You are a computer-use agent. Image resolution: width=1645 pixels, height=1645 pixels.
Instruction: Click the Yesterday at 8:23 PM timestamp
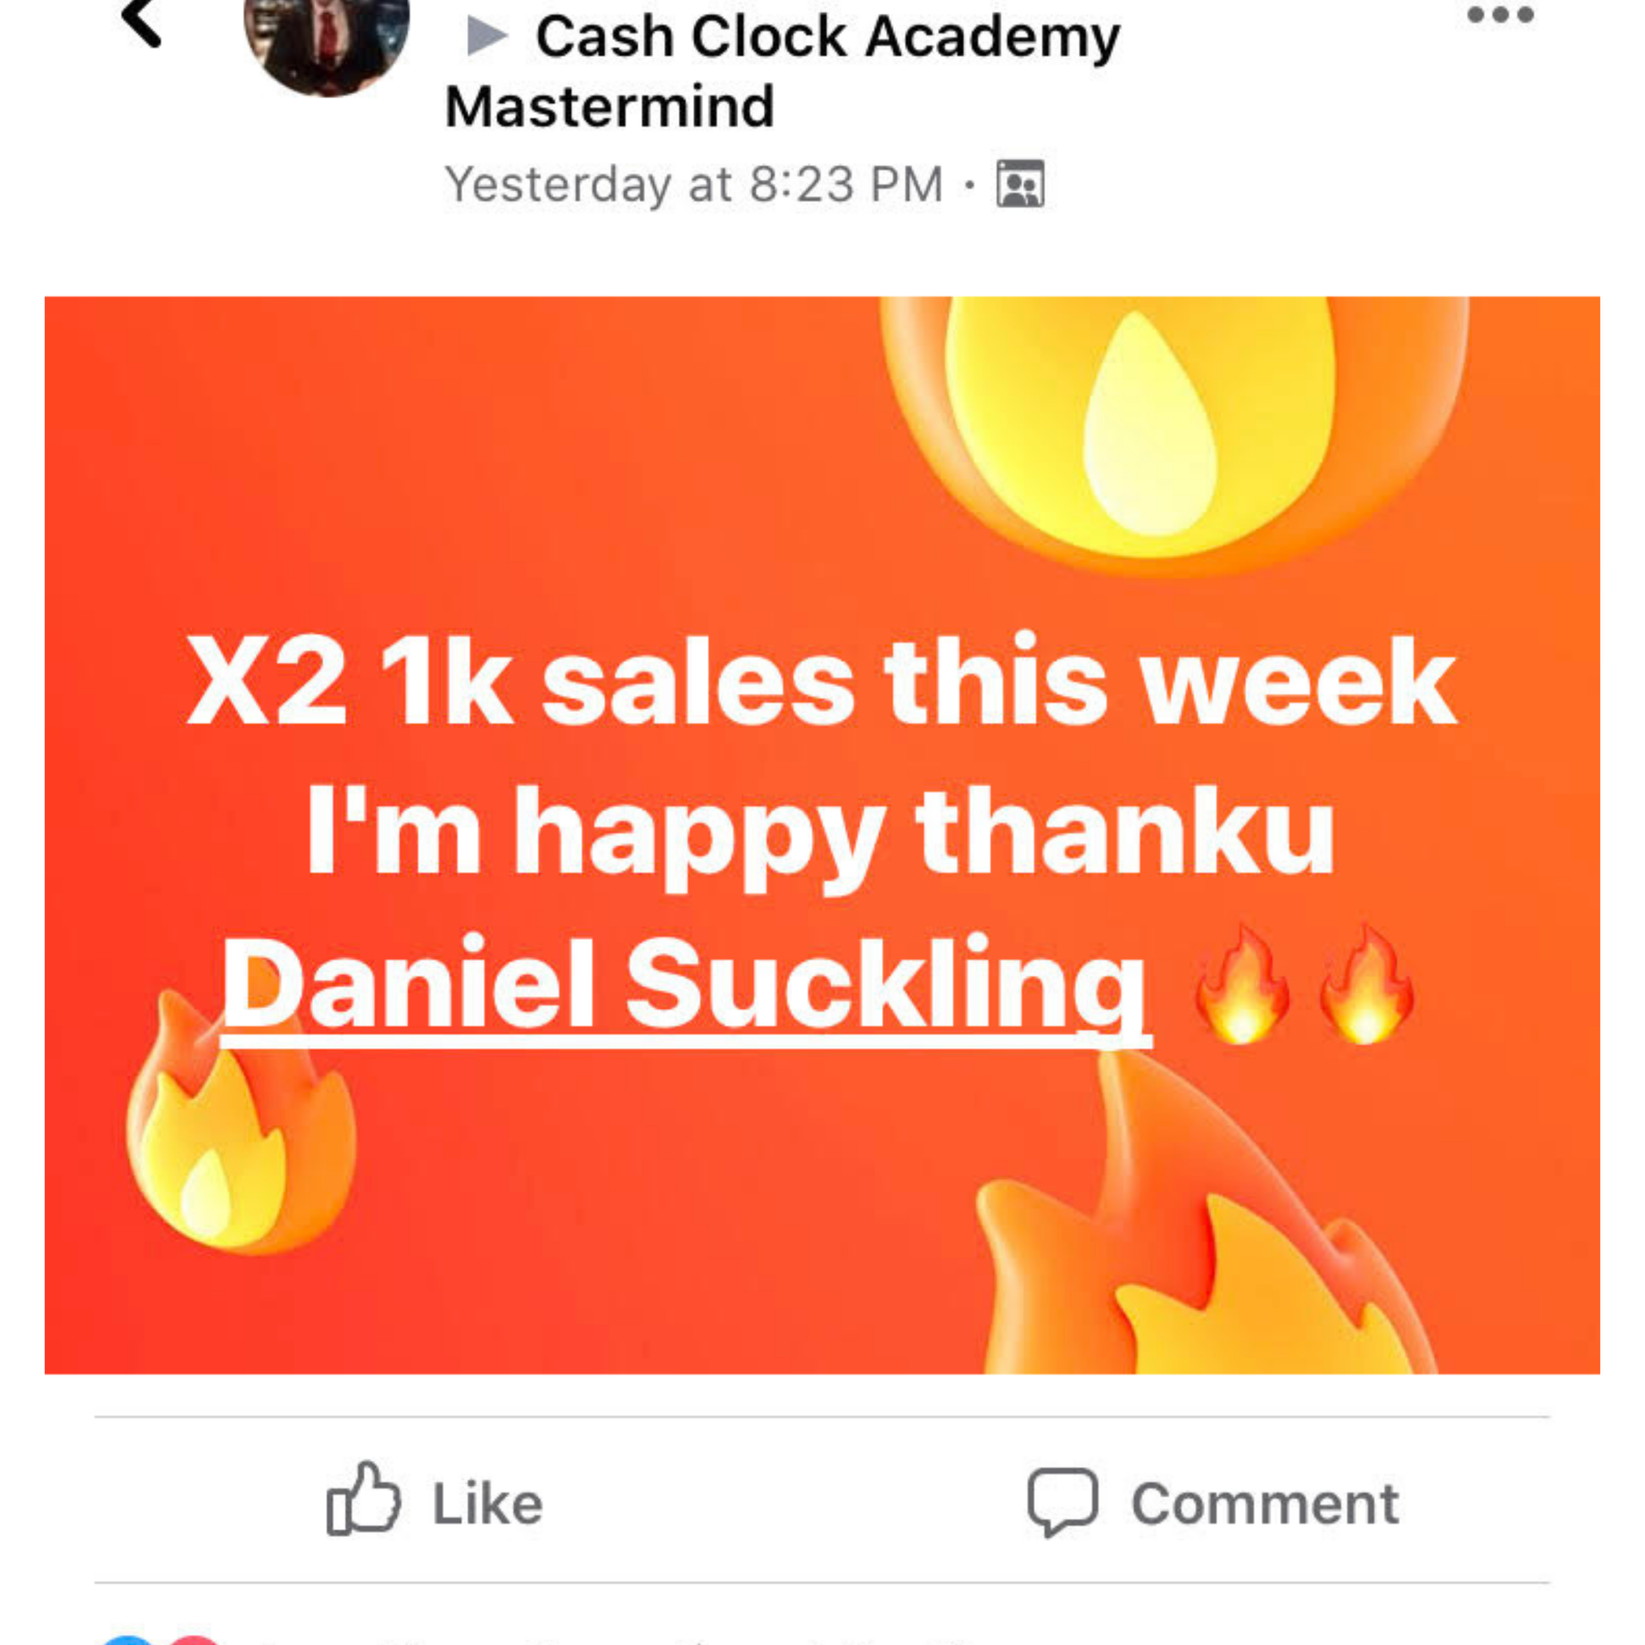pos(694,184)
